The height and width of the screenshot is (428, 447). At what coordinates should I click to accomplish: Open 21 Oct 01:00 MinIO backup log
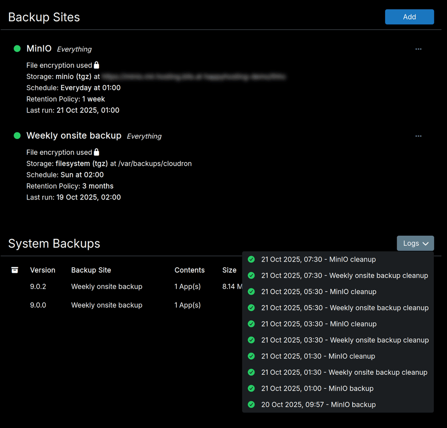[317, 388]
